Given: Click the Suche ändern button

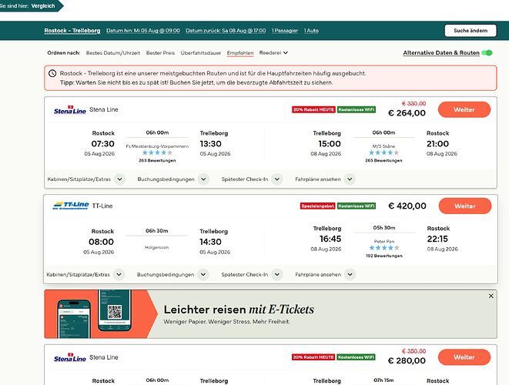Looking at the screenshot, I should point(470,31).
